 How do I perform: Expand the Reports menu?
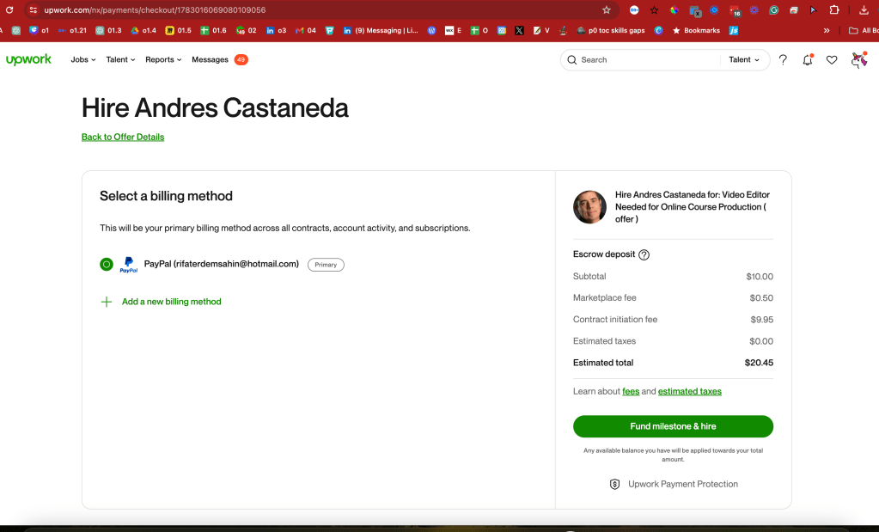[163, 59]
